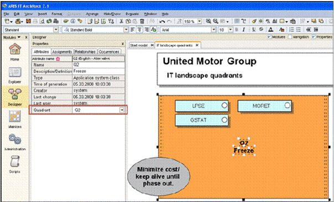Open the font size 10 dropdown
Viewport: 334px width, 202px height.
click(230, 30)
